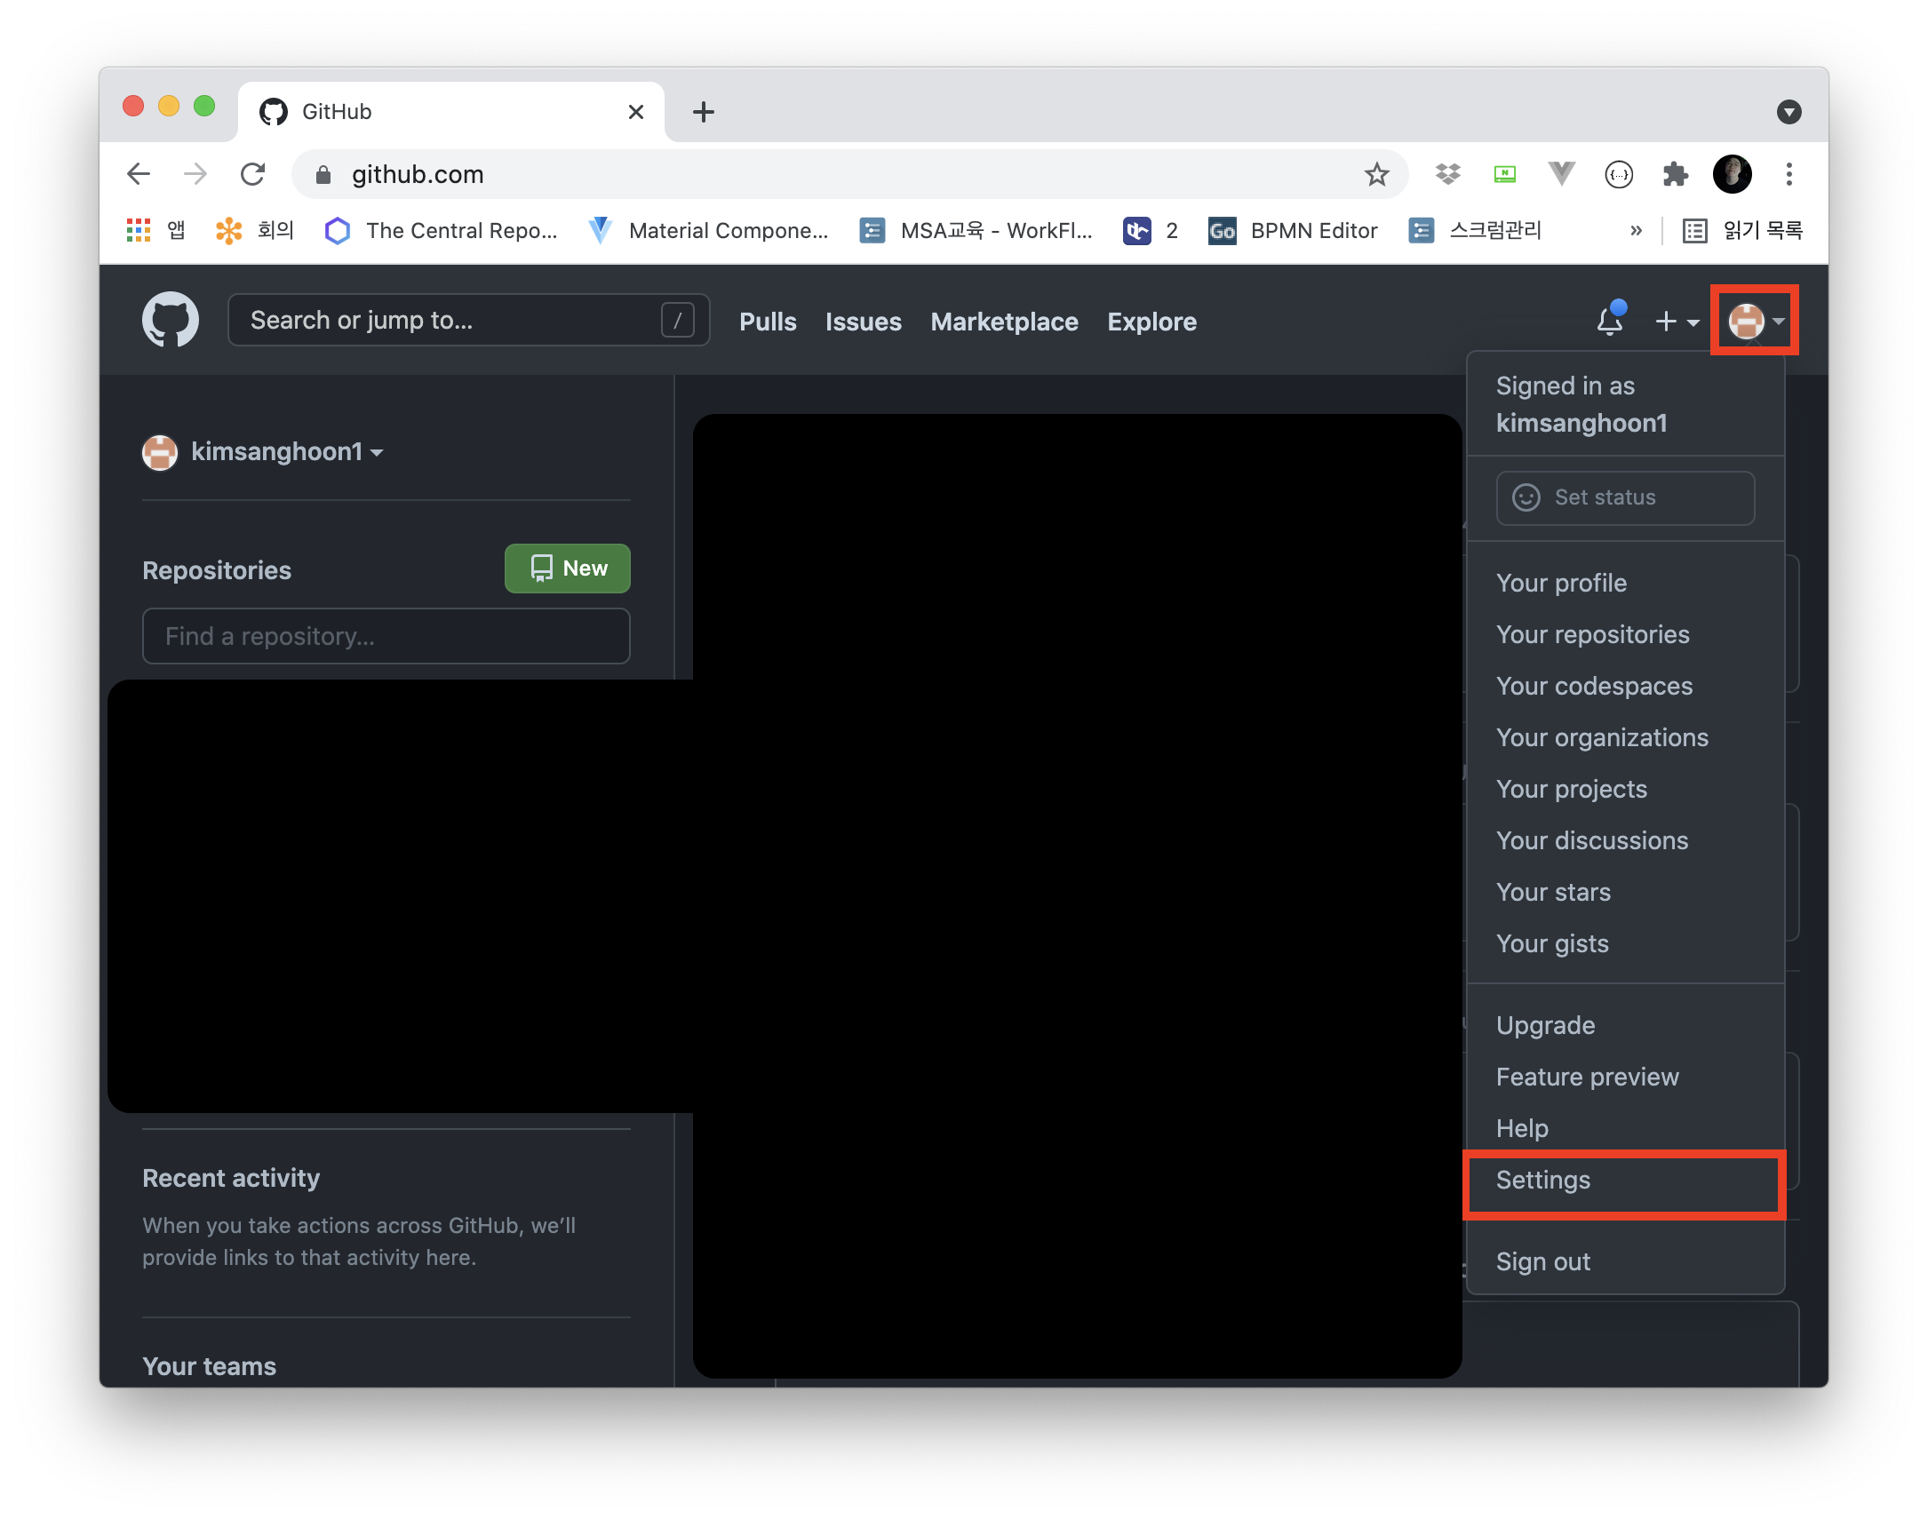The height and width of the screenshot is (1519, 1928).
Task: Select Your profile menu item
Action: [1625, 583]
